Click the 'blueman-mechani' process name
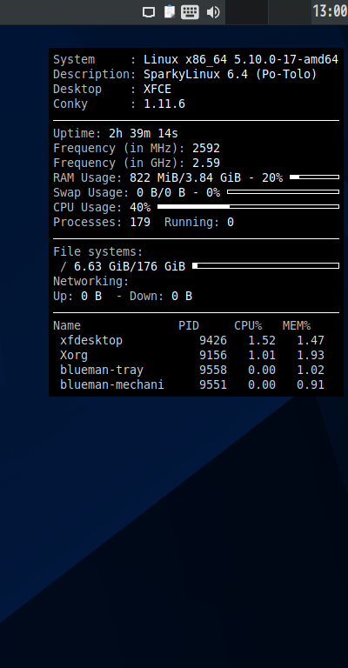Screen dimensions: 348x668 click(112, 384)
